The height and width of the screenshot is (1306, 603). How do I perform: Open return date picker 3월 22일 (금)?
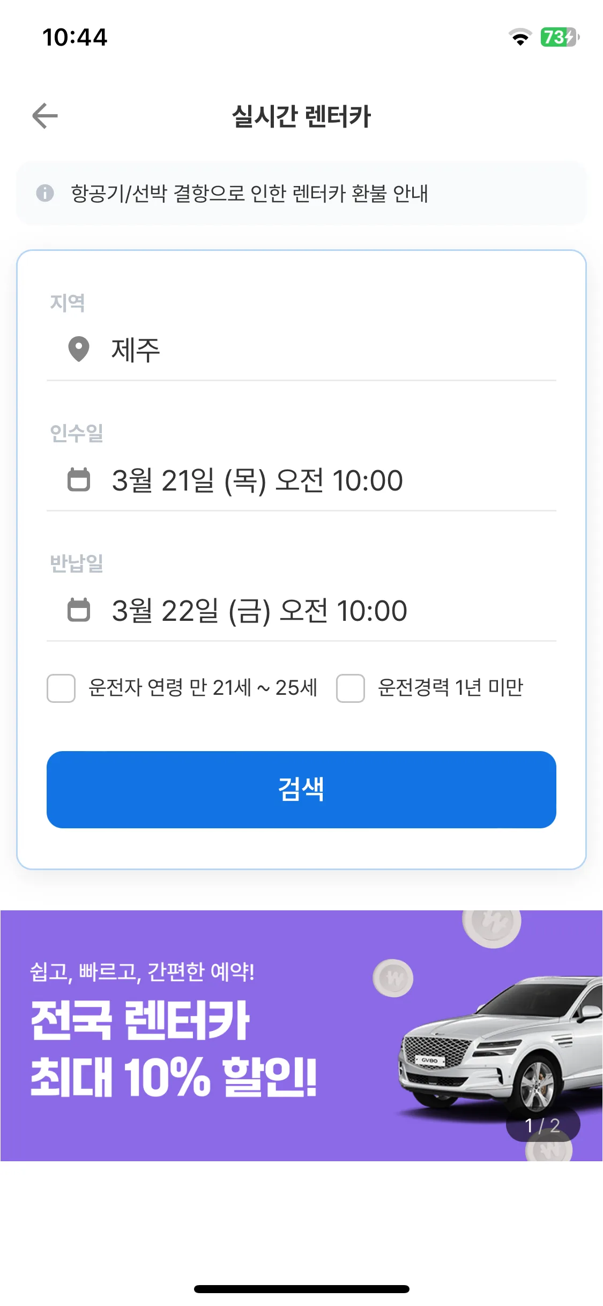pyautogui.click(x=301, y=610)
